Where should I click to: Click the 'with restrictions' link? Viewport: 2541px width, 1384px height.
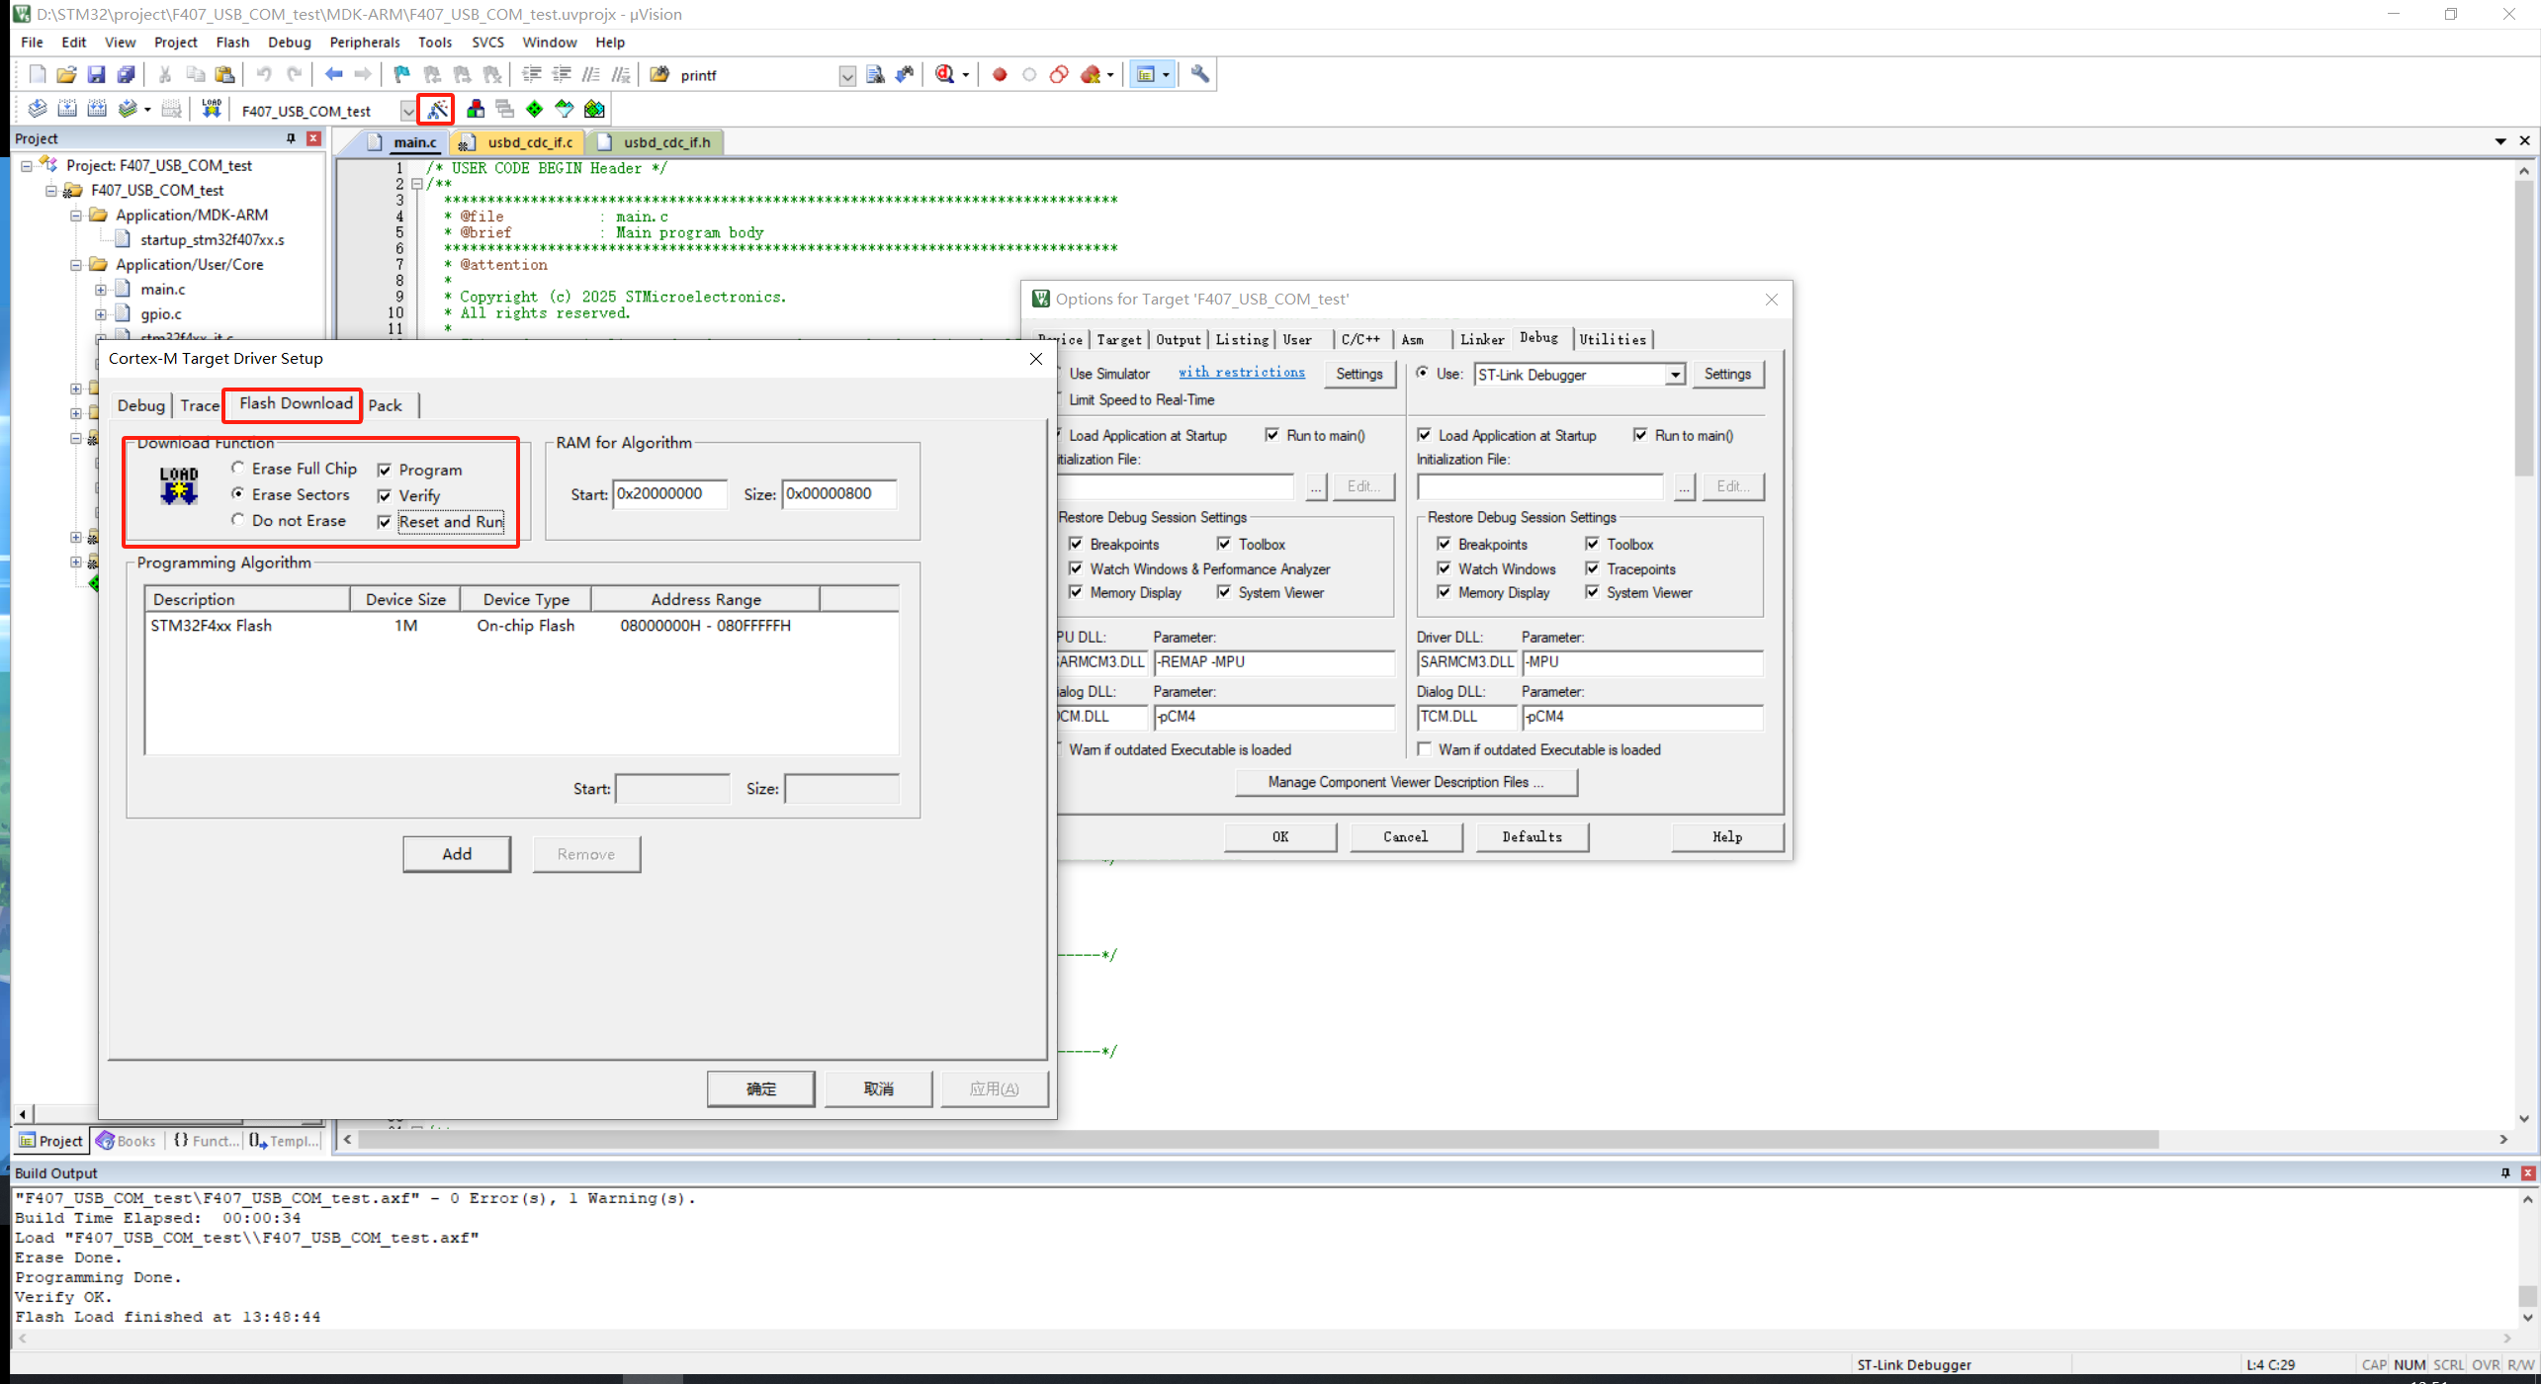coord(1240,373)
